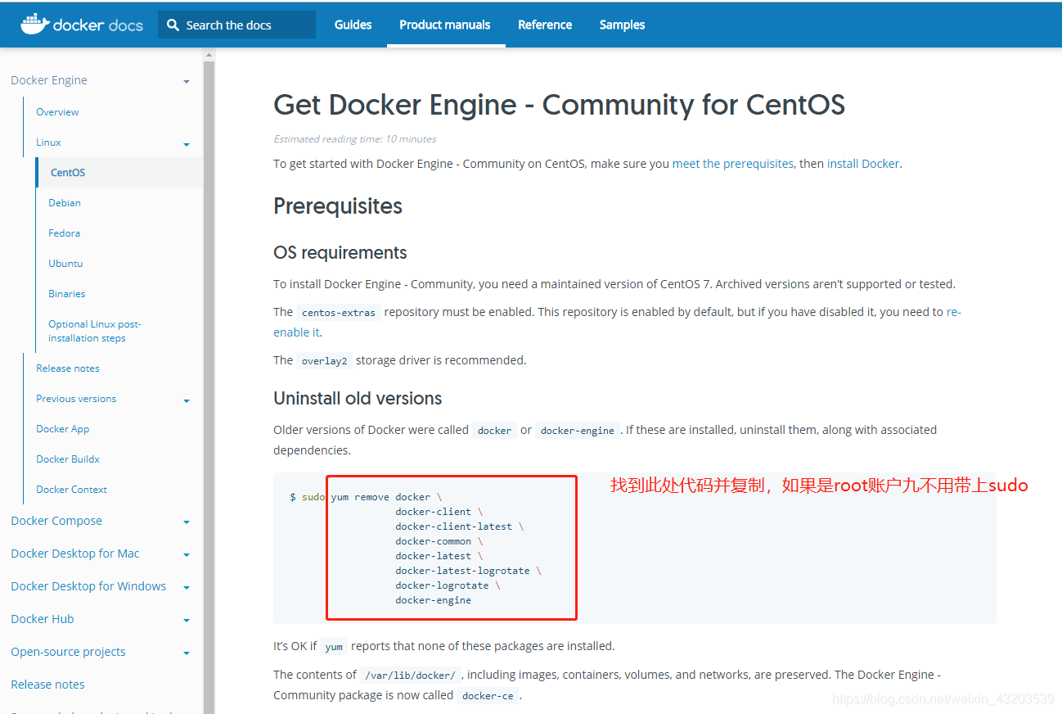
Task: Click the Estimated reading time text
Action: 354,139
